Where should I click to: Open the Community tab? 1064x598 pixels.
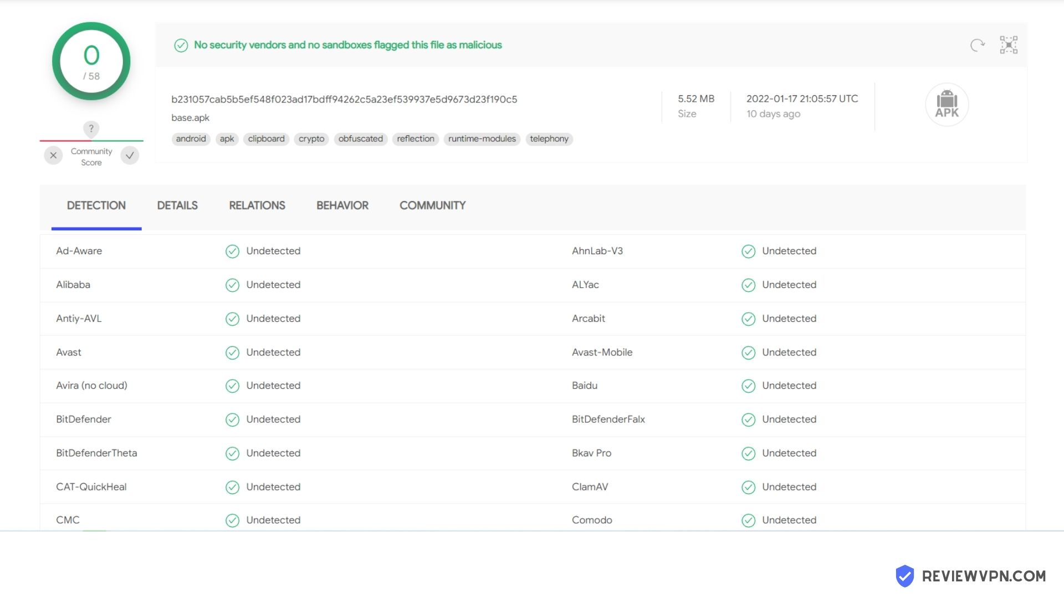coord(432,205)
